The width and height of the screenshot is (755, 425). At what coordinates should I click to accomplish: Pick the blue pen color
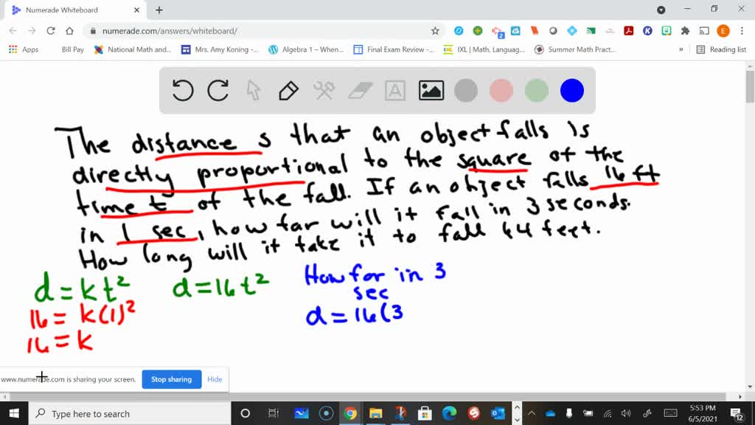[571, 91]
